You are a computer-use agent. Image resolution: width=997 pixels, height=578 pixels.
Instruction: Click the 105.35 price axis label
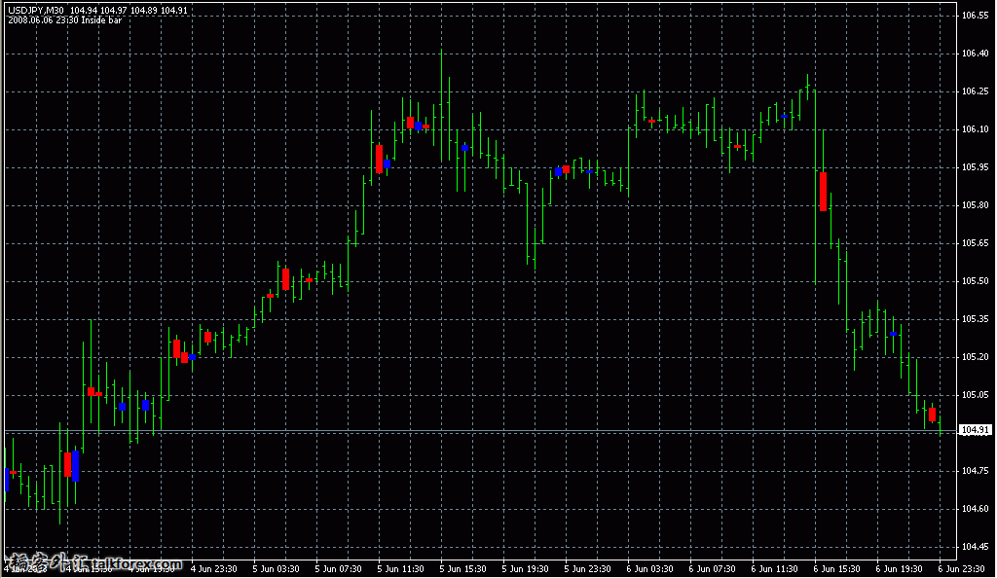click(975, 319)
